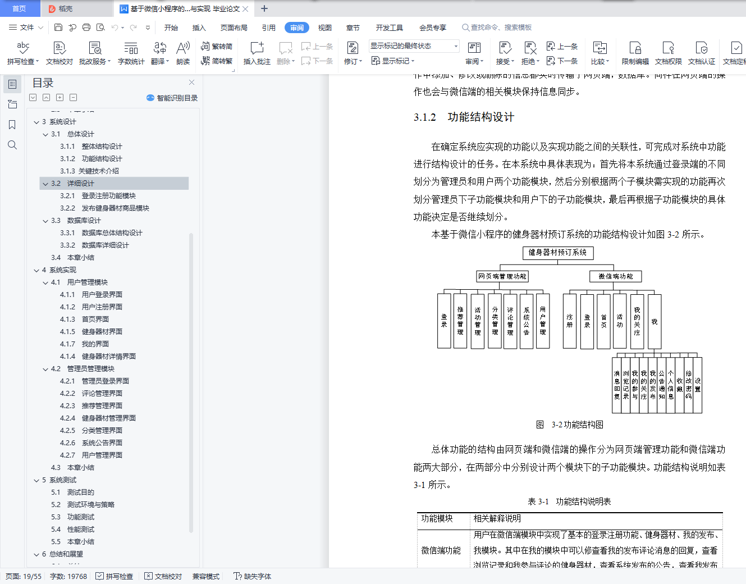Image resolution: width=746 pixels, height=584 pixels.
Task: Click the print icon in quick access bar
Action: (x=86, y=27)
